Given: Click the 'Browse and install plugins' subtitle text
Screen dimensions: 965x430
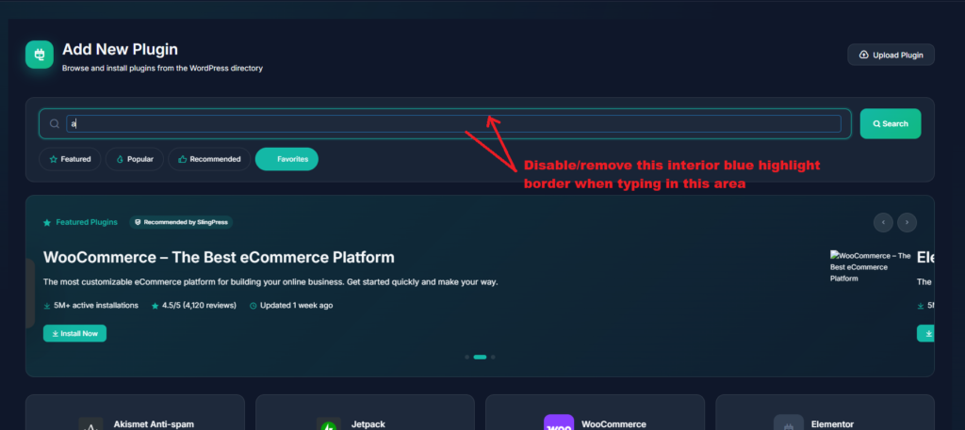Looking at the screenshot, I should point(162,68).
